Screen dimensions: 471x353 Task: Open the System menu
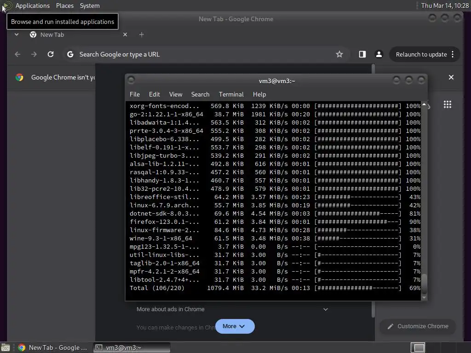pos(90,6)
